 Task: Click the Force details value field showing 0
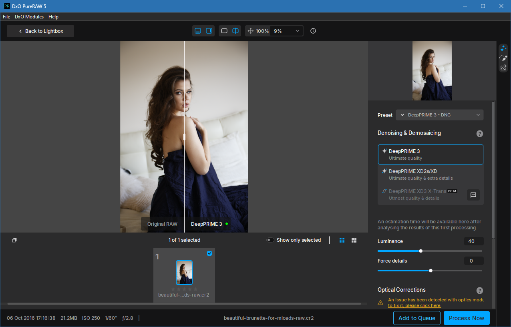(474, 261)
